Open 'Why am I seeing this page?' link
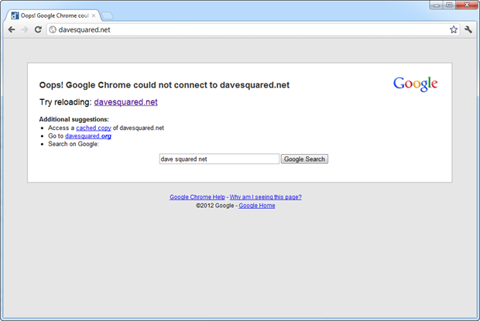Image resolution: width=480 pixels, height=321 pixels. point(266,197)
